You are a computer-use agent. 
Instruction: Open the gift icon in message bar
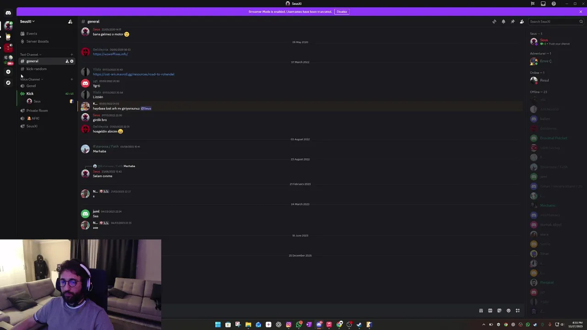point(481,311)
